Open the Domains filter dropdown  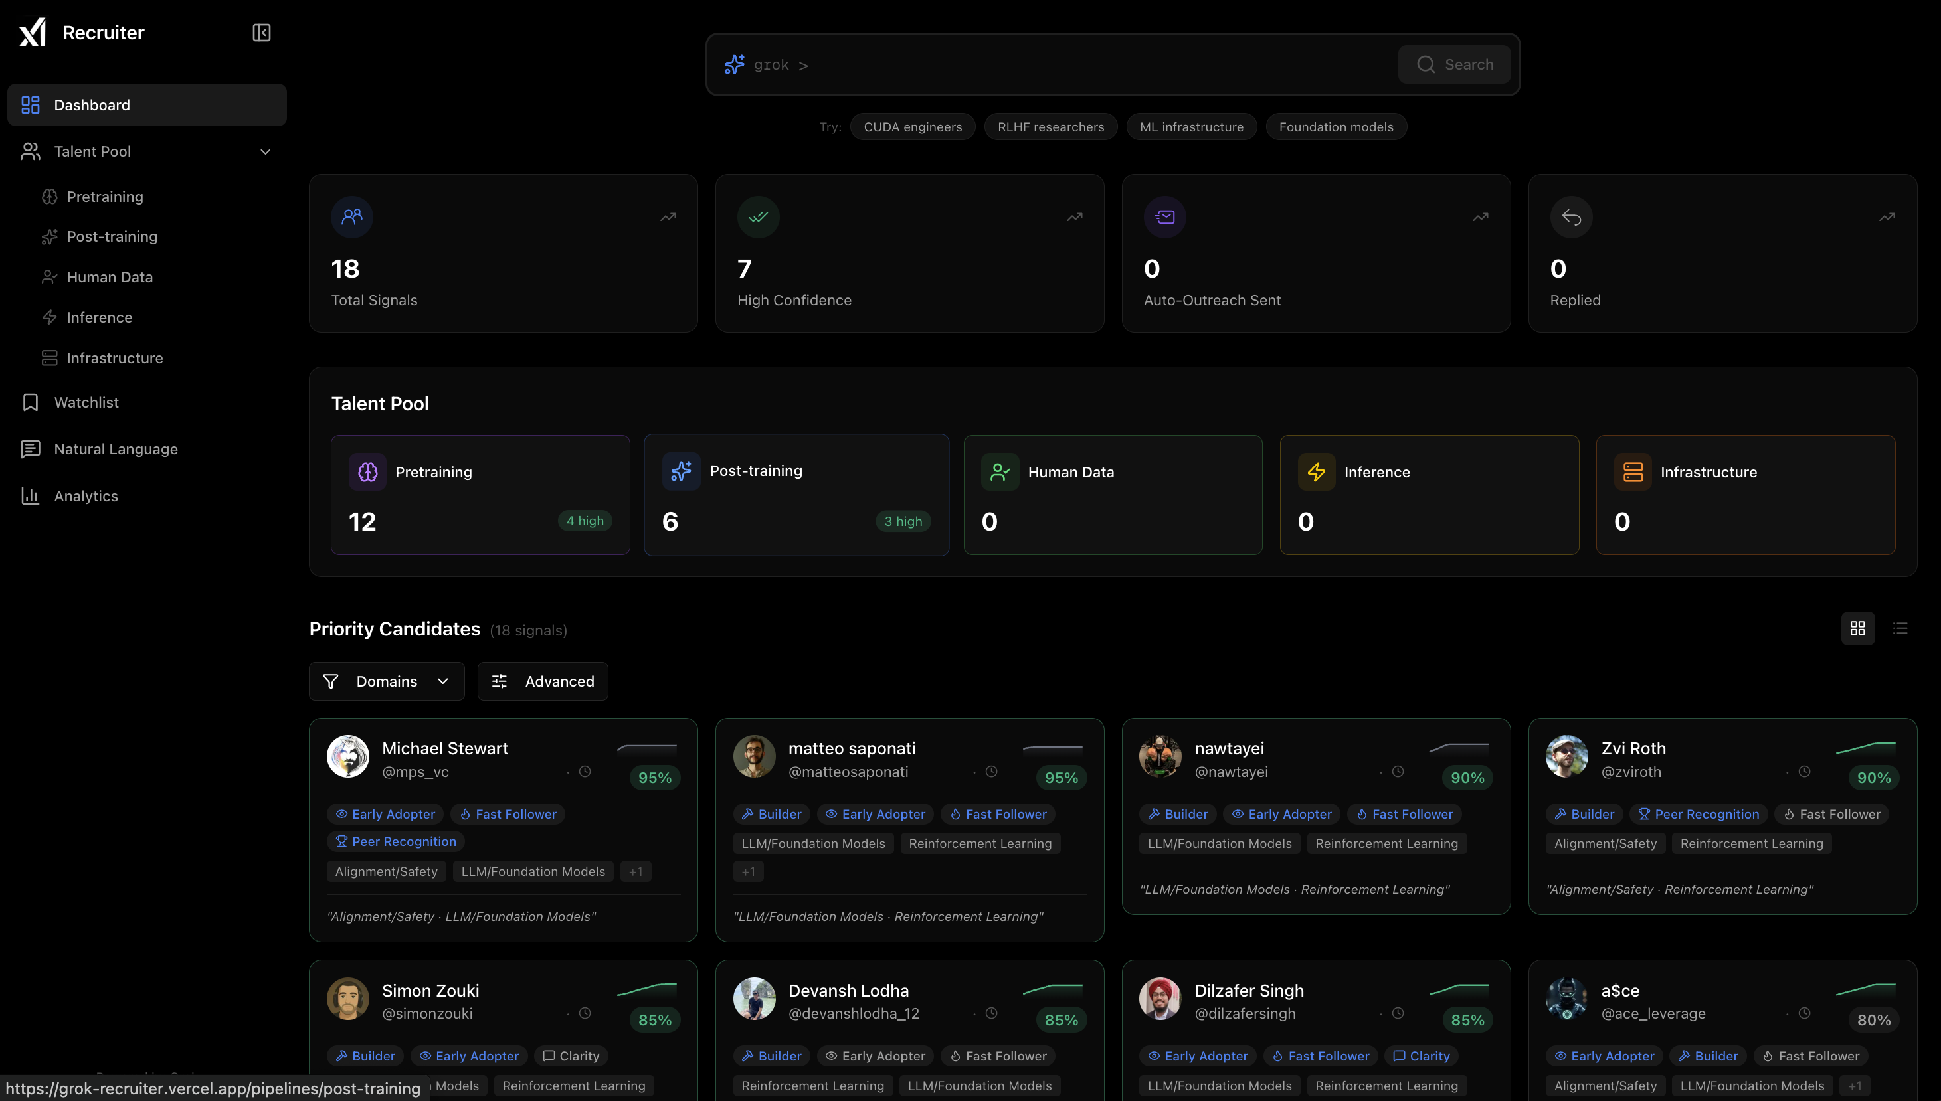coord(387,681)
